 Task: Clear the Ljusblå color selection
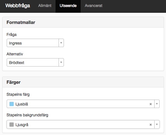point(151,104)
